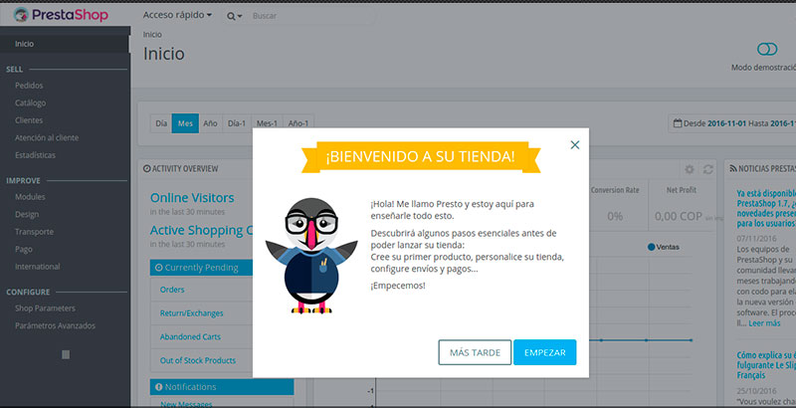Click the PrestaShop logo
Viewport: 796px width, 408px height.
click(61, 15)
